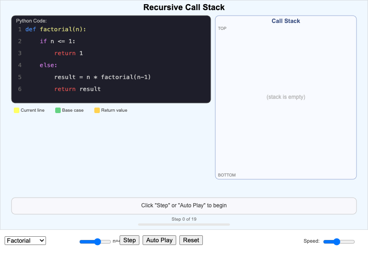Click the 'return result' code line
Screen dimensions: 368x262
click(x=77, y=89)
